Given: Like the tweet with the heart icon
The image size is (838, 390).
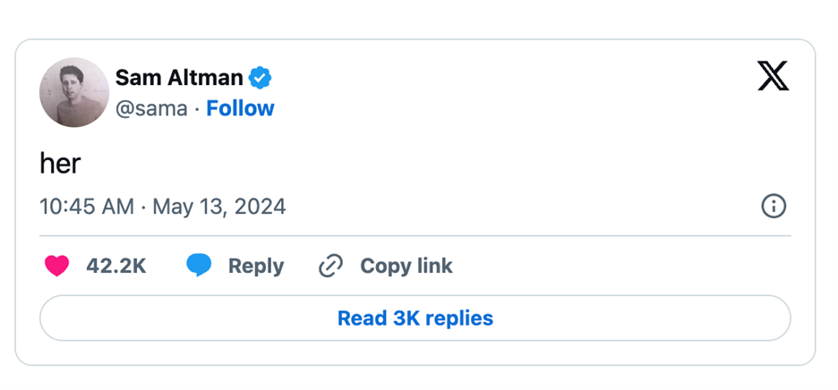Looking at the screenshot, I should point(57,266).
